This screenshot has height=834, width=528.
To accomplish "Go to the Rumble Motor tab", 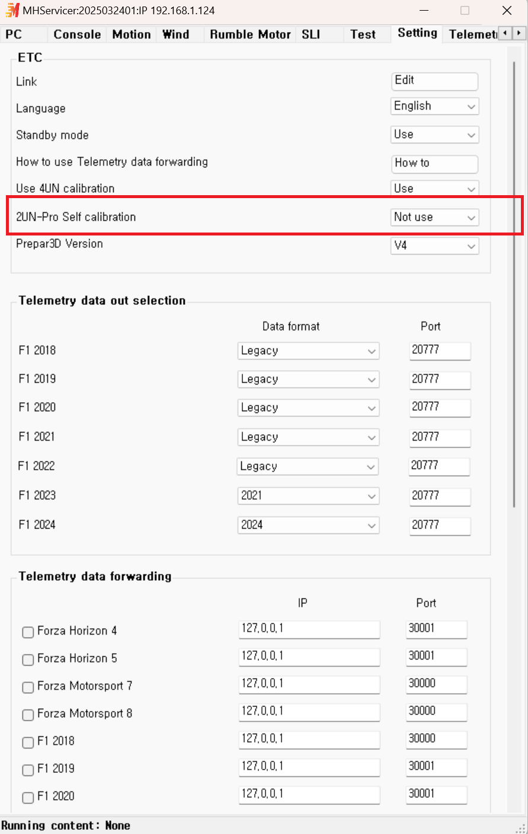I will pyautogui.click(x=250, y=34).
